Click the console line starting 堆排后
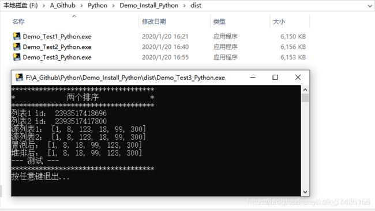 (77, 153)
